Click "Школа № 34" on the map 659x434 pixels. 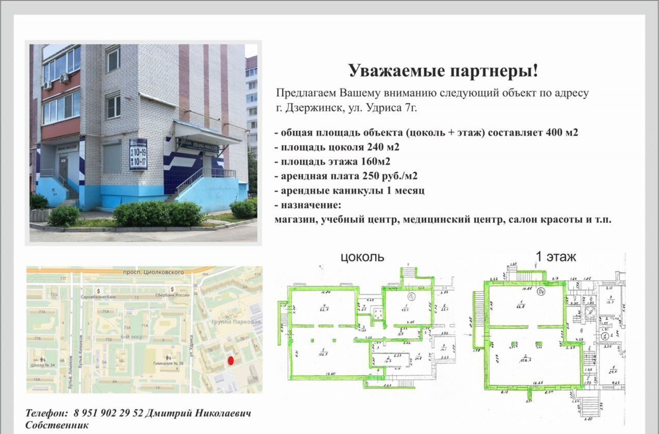point(43,366)
